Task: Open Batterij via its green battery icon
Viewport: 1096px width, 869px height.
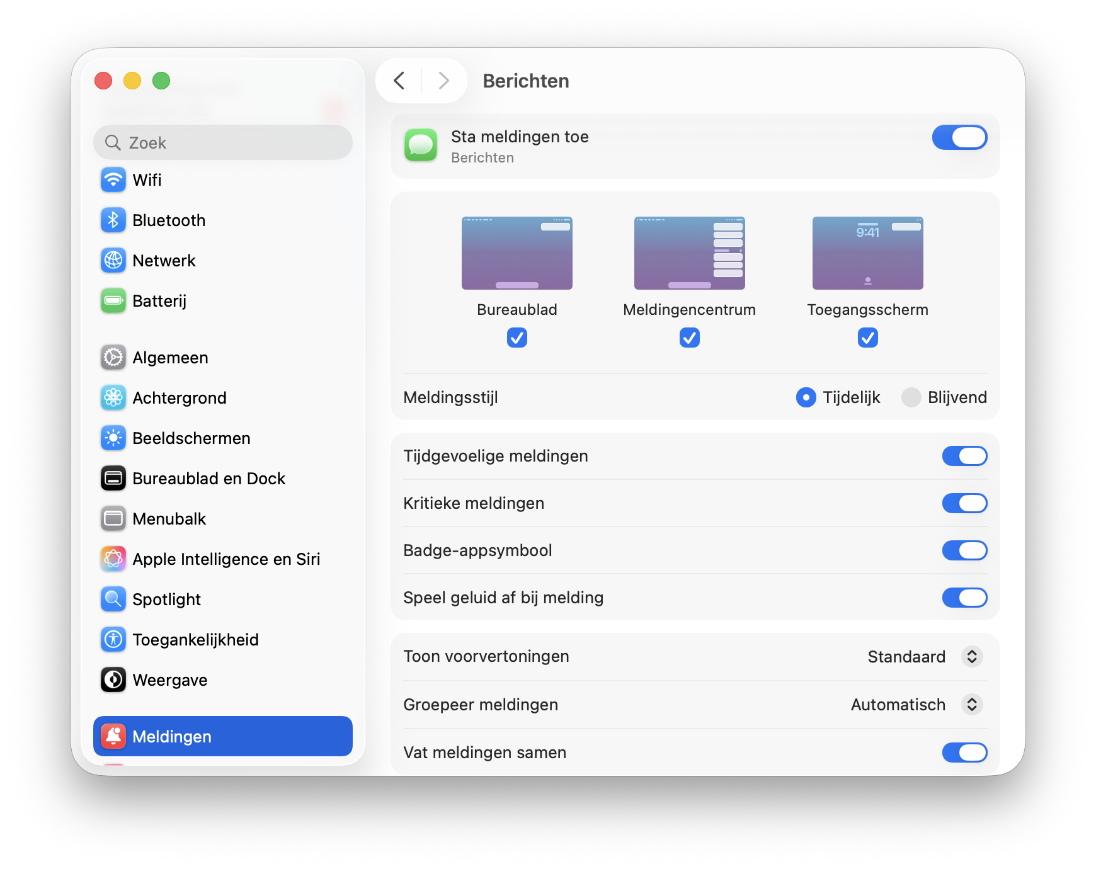Action: point(113,301)
